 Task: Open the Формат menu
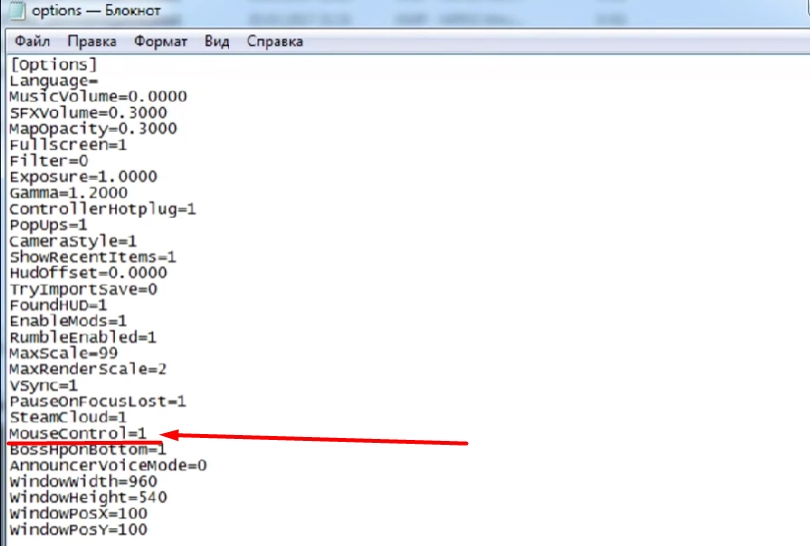pyautogui.click(x=160, y=41)
